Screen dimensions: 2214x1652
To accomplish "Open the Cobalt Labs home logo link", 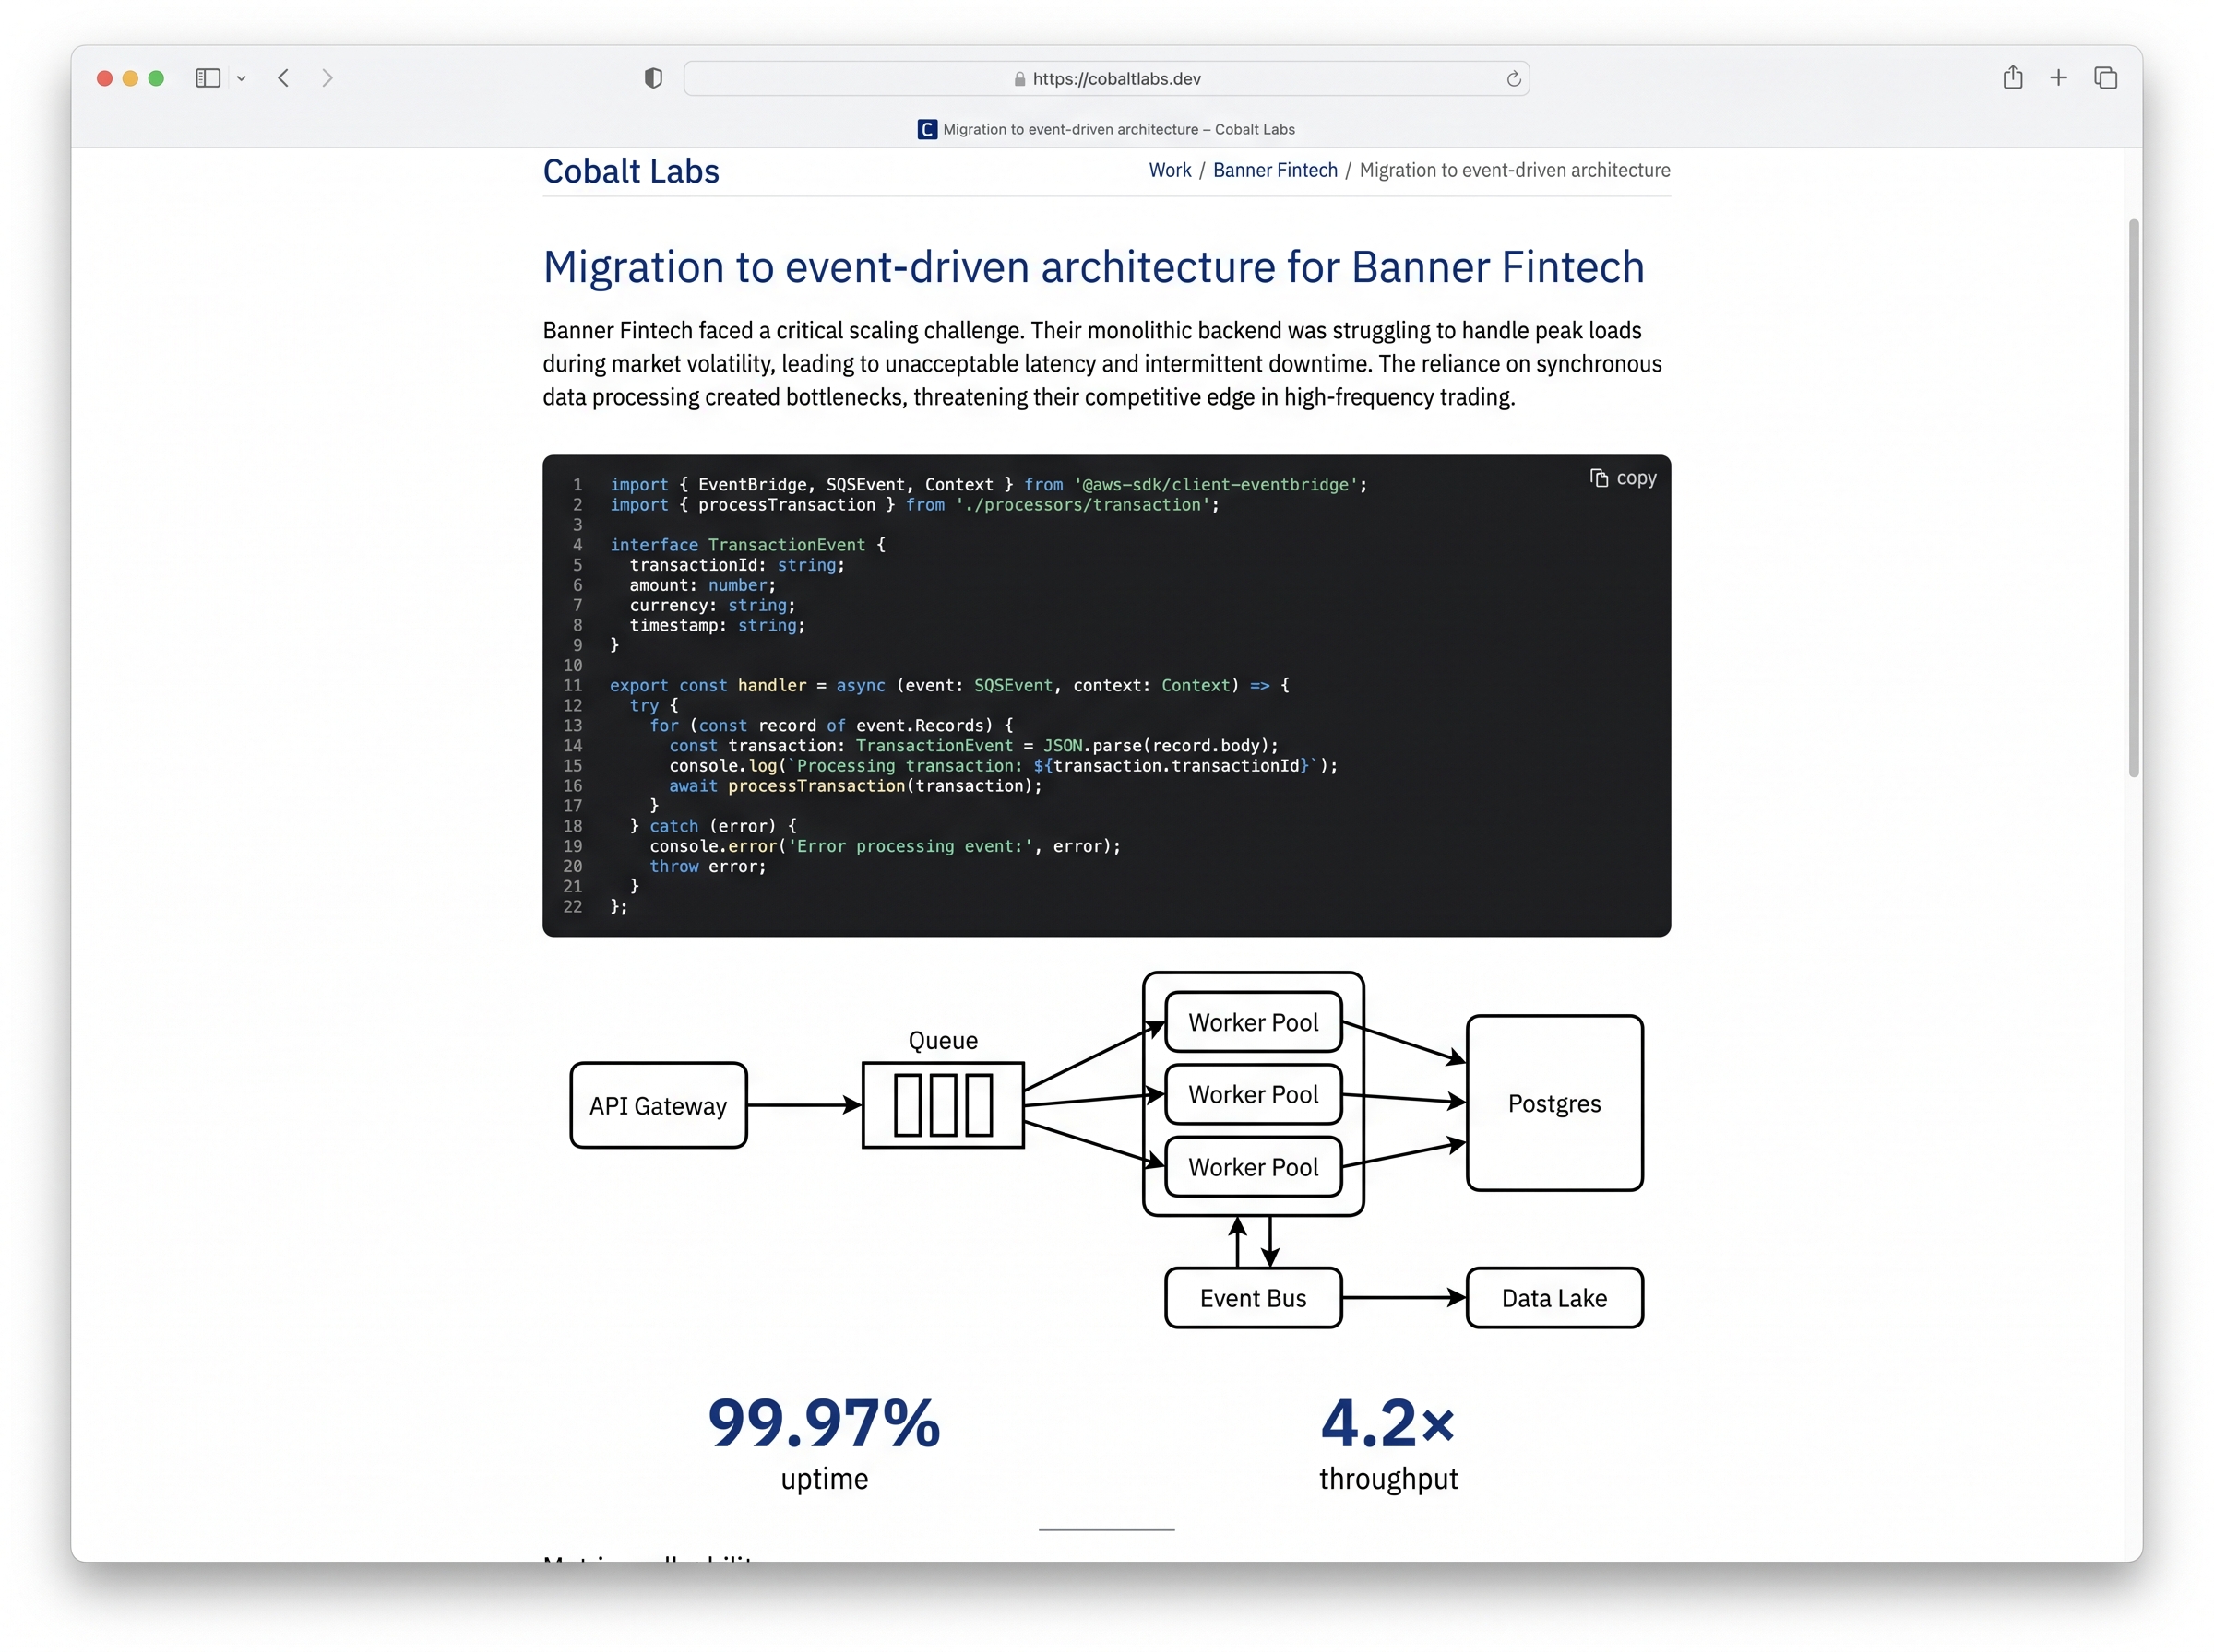I will click(x=630, y=171).
